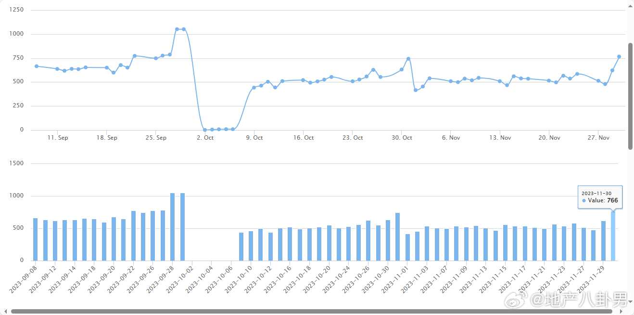Select the highlighted 2023-11-30 bar
The width and height of the screenshot is (634, 315).
pos(613,236)
